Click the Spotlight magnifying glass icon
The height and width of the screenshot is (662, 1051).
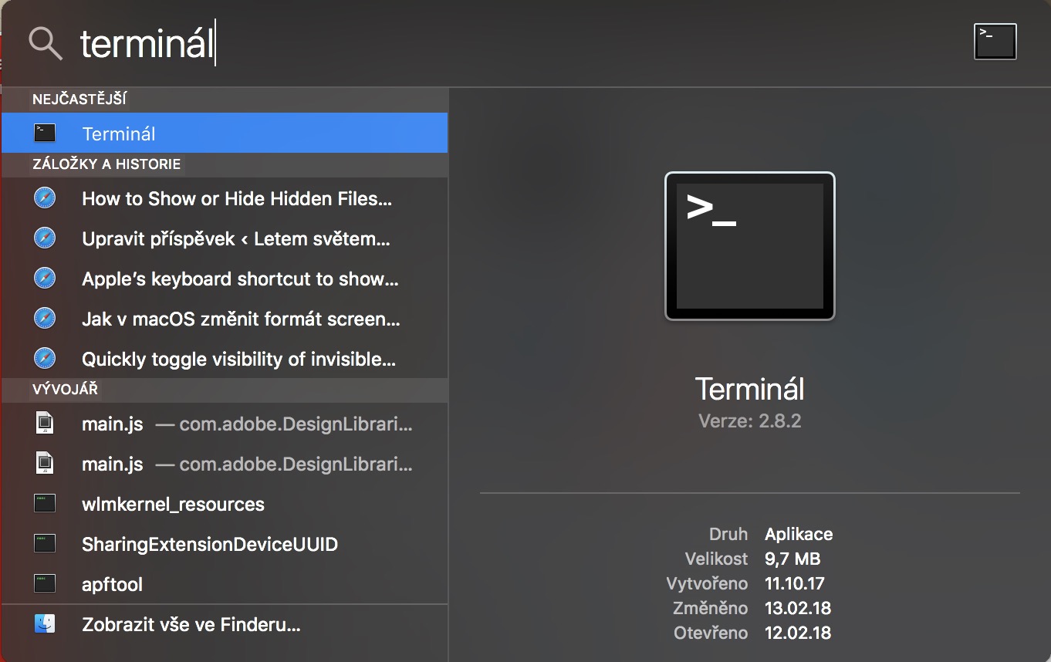(x=45, y=43)
